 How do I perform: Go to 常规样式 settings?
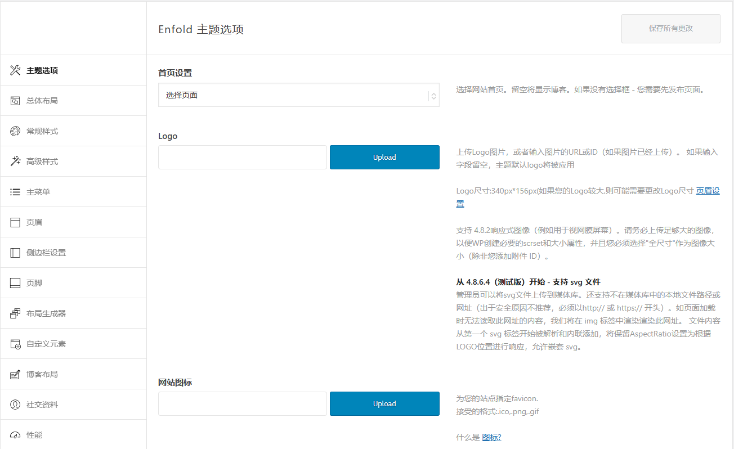coord(73,131)
